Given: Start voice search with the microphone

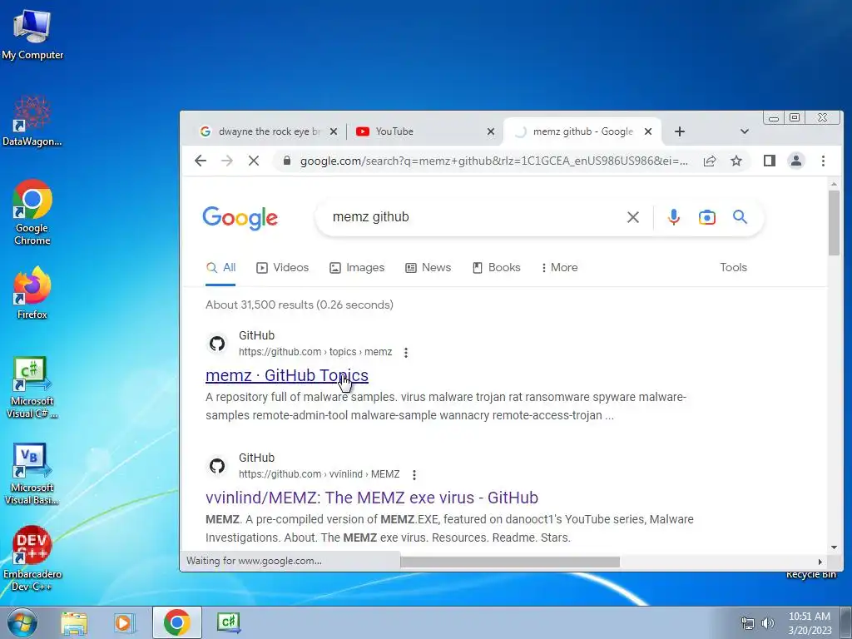Looking at the screenshot, I should click(x=674, y=217).
